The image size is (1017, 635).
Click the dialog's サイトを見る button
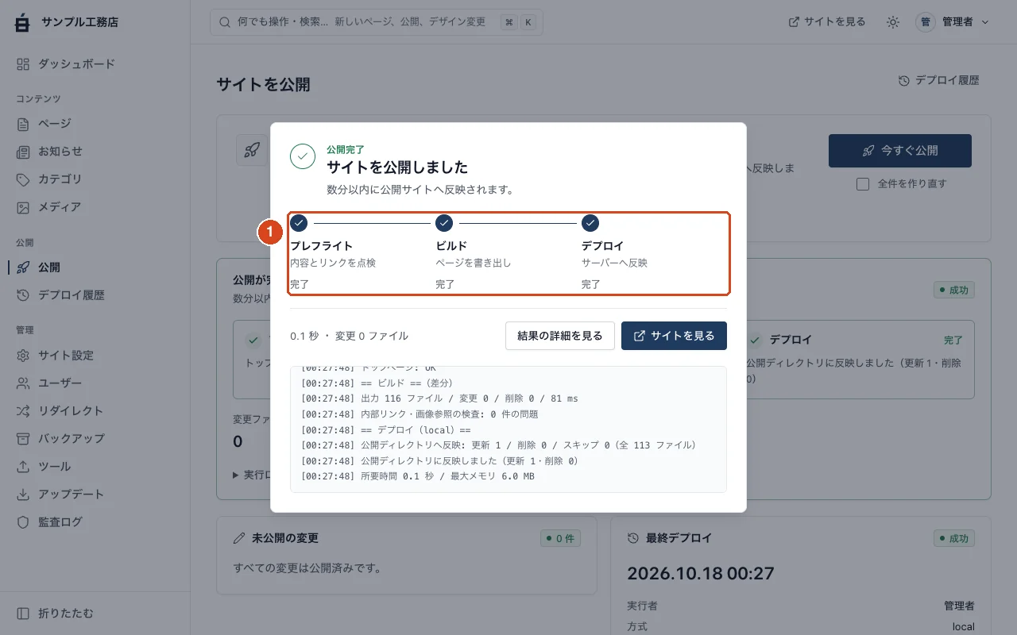(674, 336)
